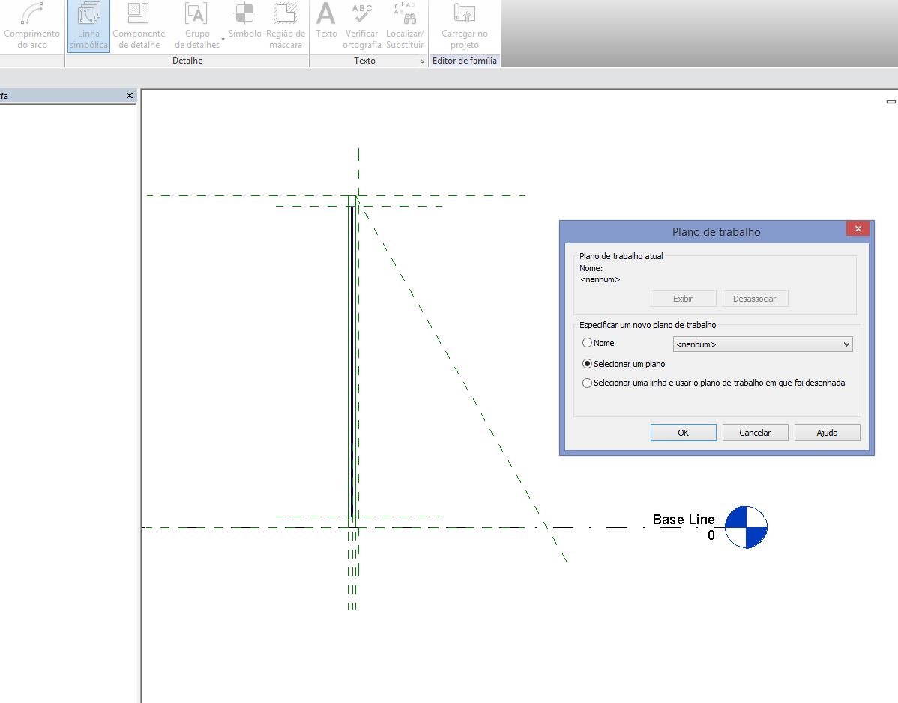The image size is (898, 703).
Task: Click Cancelar in the dialog
Action: (755, 433)
